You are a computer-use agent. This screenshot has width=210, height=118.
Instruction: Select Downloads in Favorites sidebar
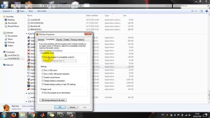pos(12,23)
